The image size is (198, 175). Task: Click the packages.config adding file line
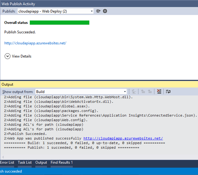point(51,111)
